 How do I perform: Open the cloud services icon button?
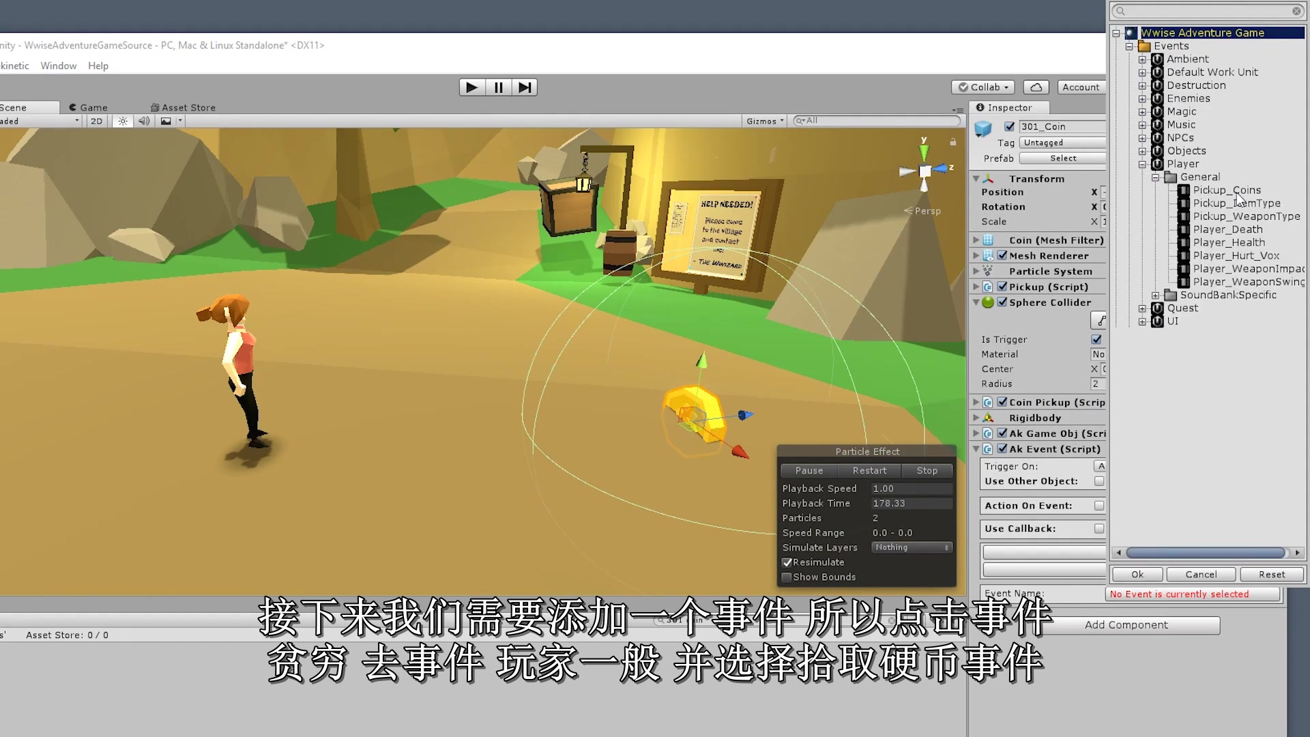click(x=1036, y=87)
